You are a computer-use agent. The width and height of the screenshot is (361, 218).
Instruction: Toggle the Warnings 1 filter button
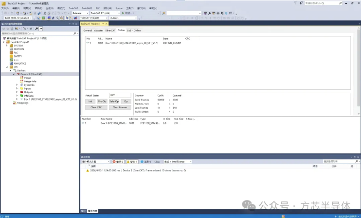pyautogui.click(x=132, y=162)
